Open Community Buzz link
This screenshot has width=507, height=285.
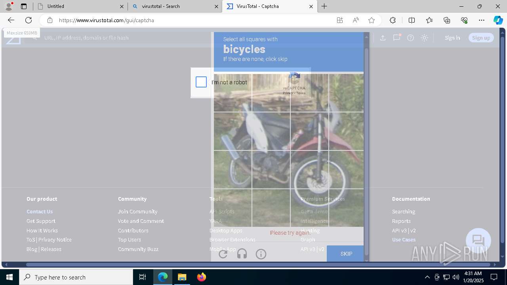point(138,249)
